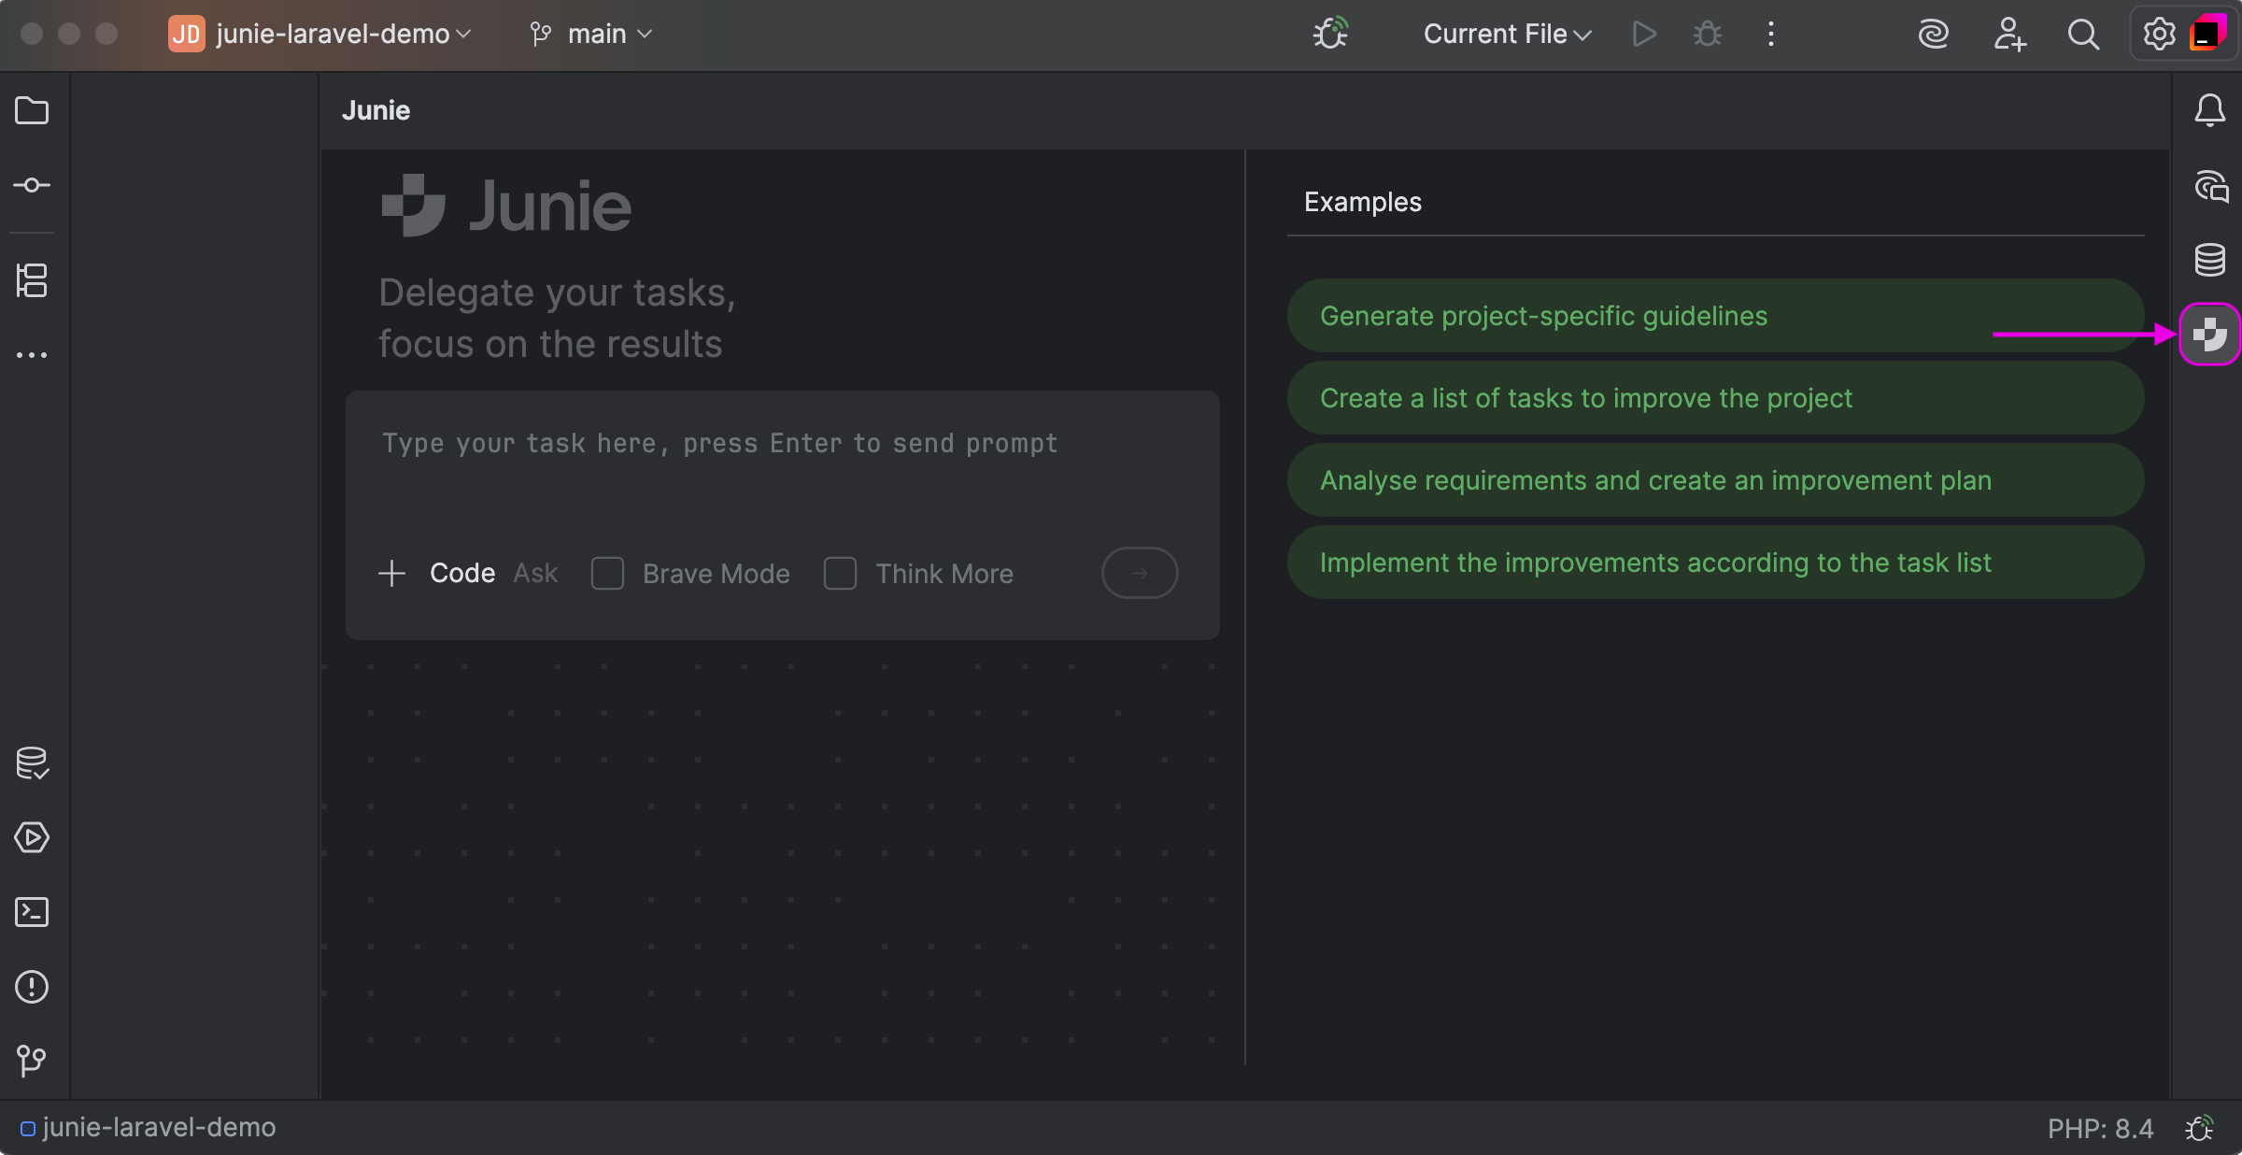Click the send prompt arrow button
This screenshot has height=1155, width=2242.
pos(1140,573)
